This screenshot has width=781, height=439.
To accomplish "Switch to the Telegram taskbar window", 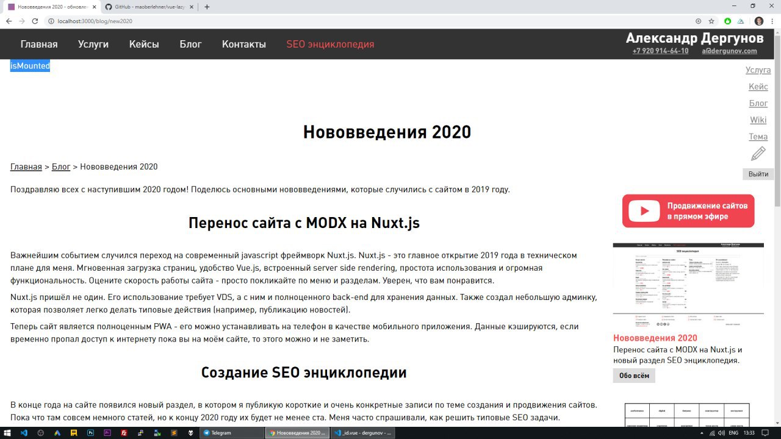I will pos(232,433).
